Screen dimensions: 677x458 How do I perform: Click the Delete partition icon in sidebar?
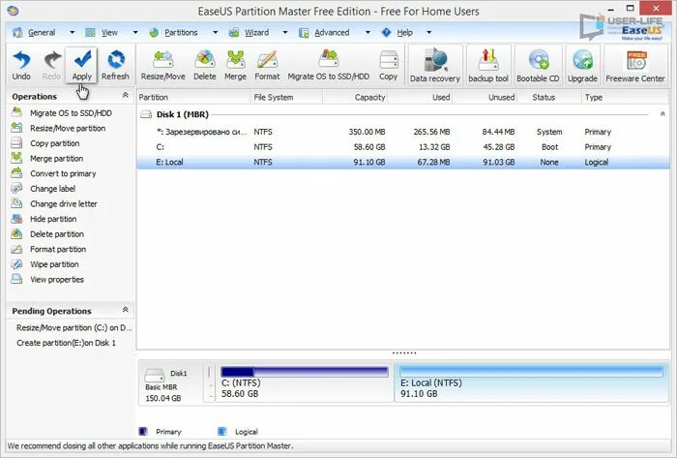(x=16, y=233)
